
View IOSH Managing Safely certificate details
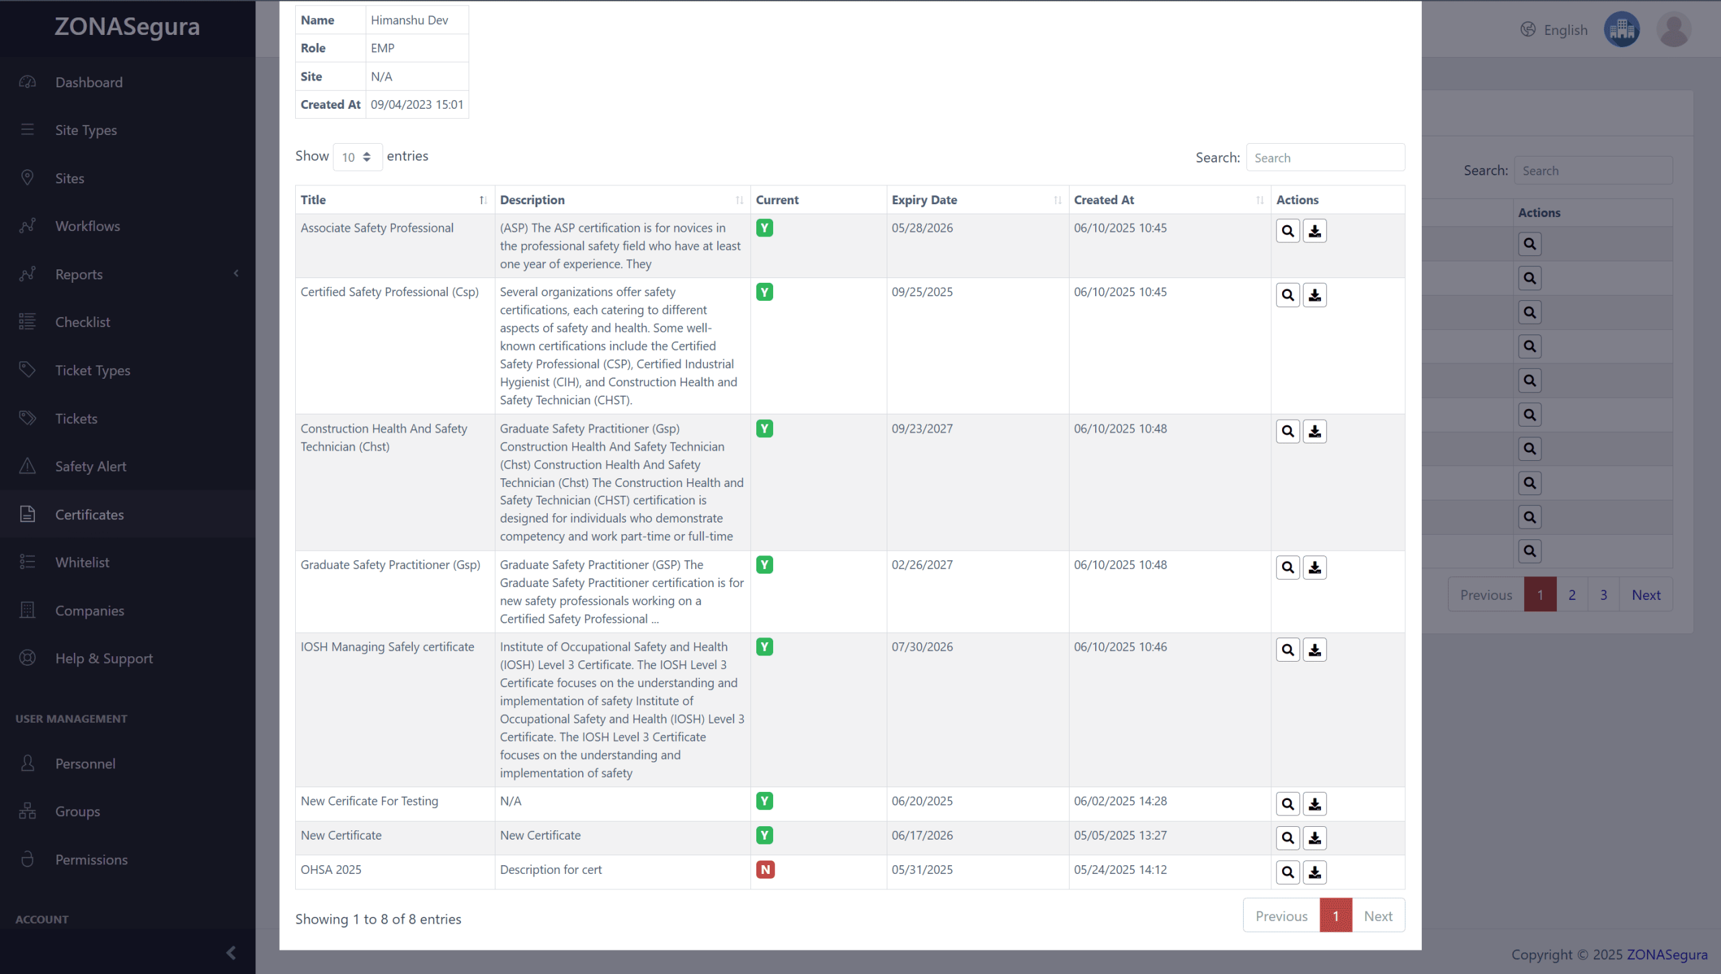1287,650
